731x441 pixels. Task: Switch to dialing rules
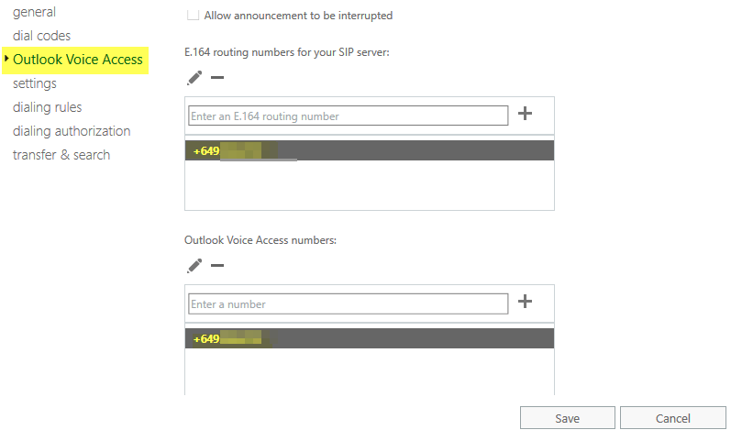click(47, 107)
